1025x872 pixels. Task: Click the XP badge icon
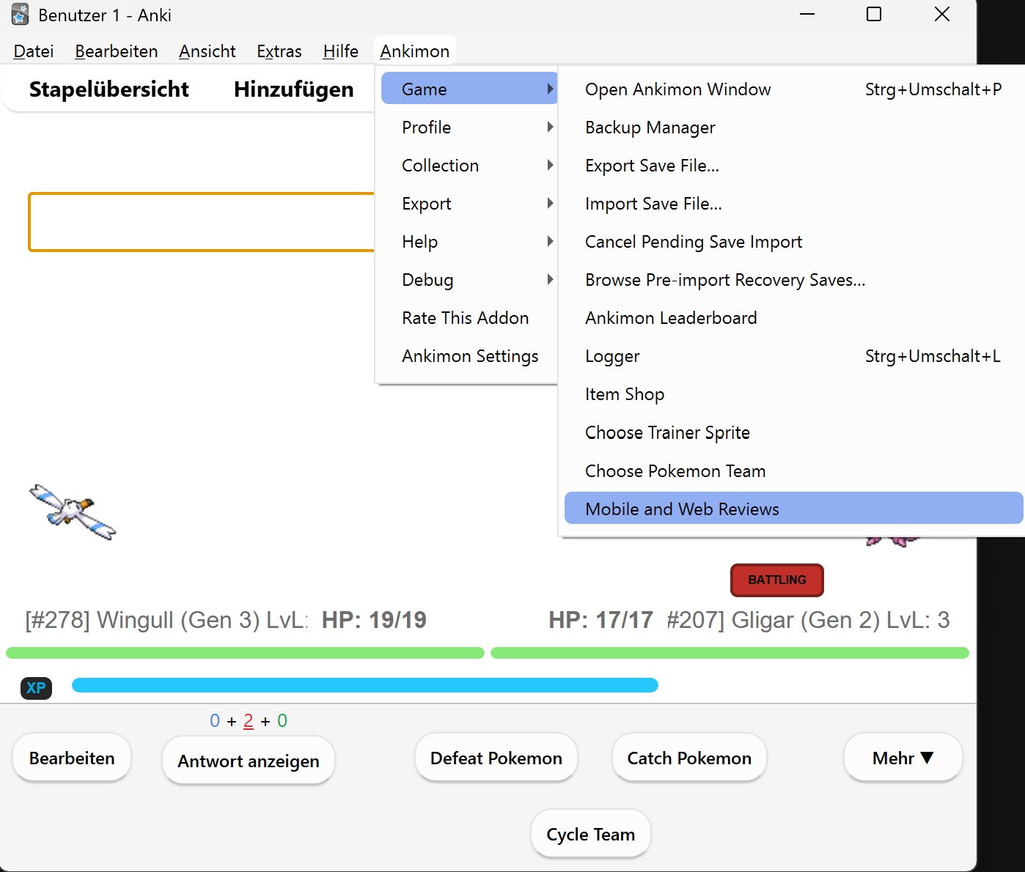point(36,688)
